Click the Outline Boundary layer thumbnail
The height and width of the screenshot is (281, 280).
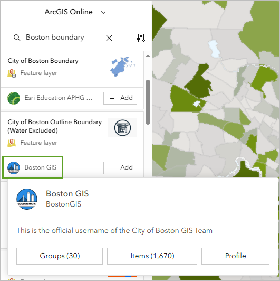pyautogui.click(x=122, y=128)
